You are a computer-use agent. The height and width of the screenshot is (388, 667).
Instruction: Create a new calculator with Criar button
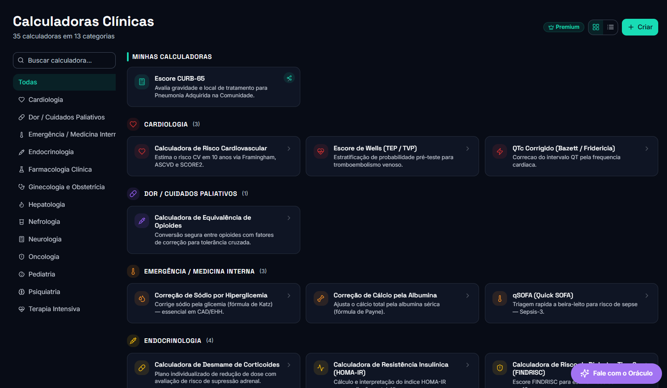(x=640, y=27)
